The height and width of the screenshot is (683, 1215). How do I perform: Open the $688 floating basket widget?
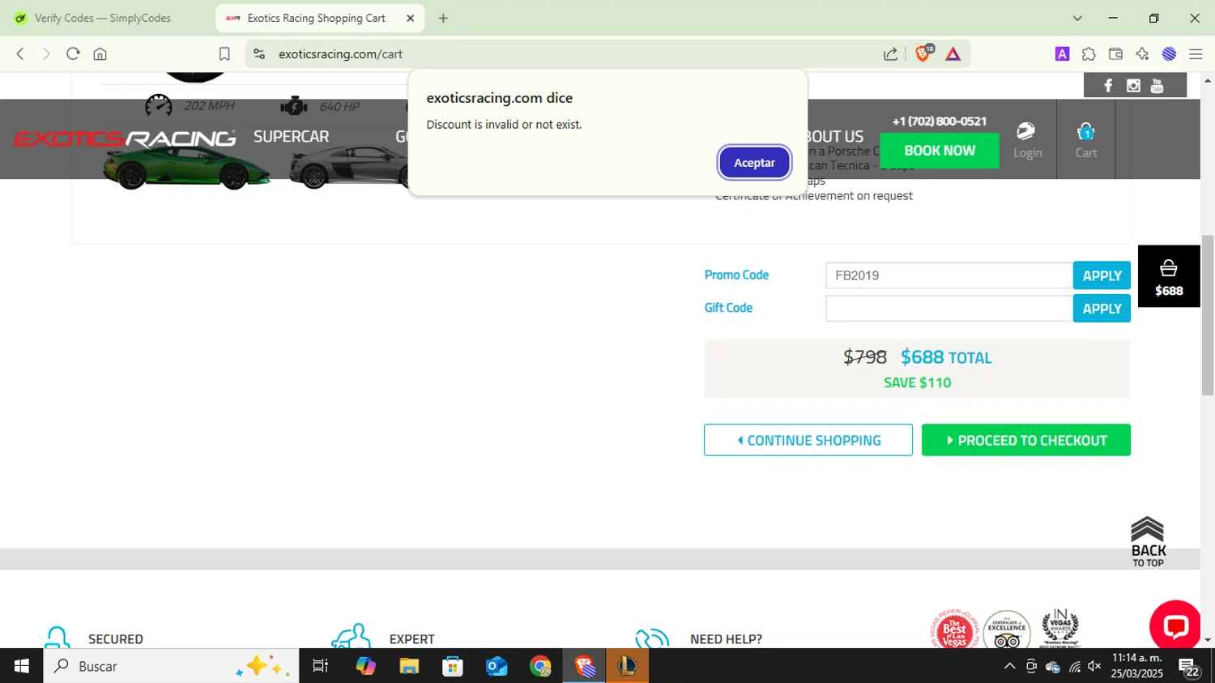[1169, 276]
